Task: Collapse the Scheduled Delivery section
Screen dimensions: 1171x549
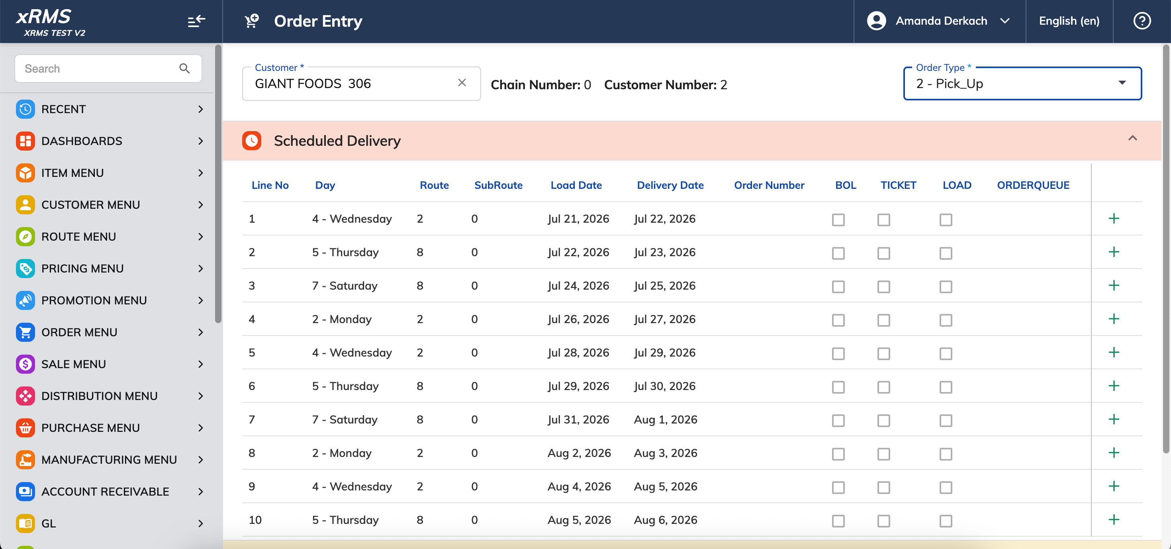Action: [x=1132, y=138]
